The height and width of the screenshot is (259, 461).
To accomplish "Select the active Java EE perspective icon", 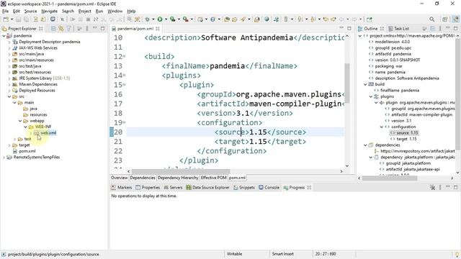I will (455, 19).
